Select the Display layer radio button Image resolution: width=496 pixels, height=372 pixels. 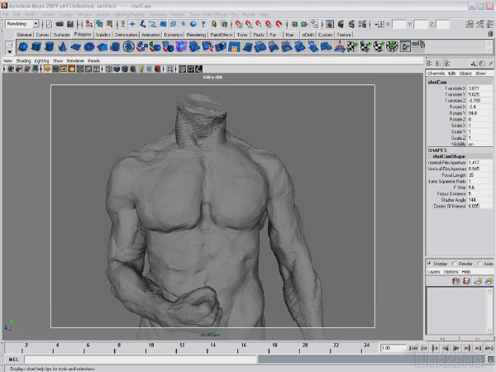[x=429, y=264]
